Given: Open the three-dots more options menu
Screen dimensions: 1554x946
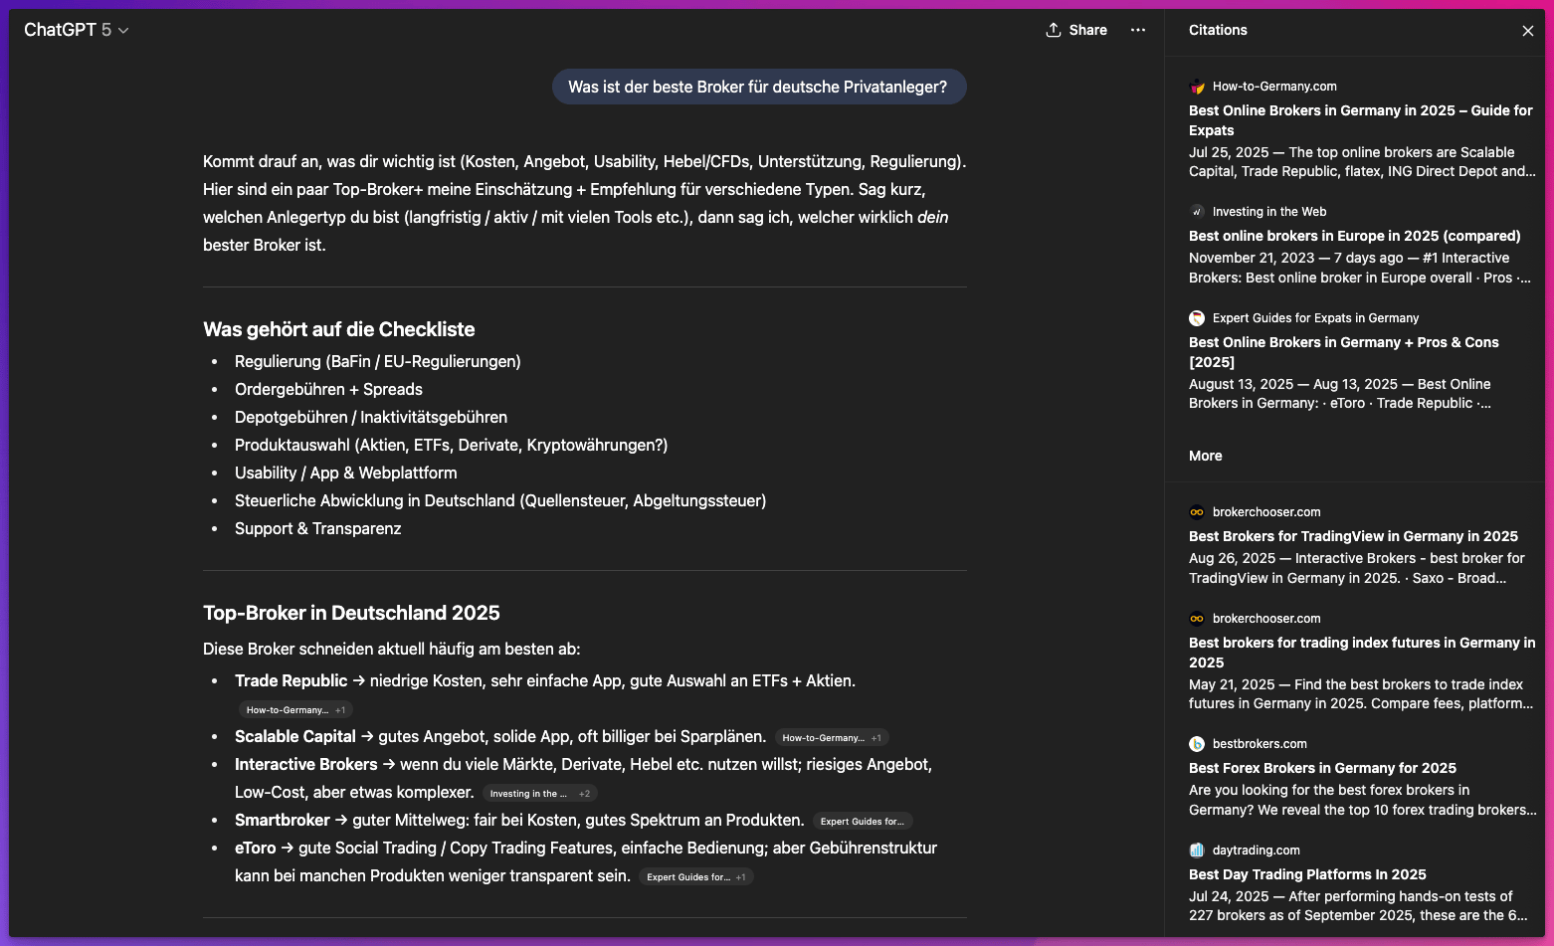Looking at the screenshot, I should coord(1138,30).
